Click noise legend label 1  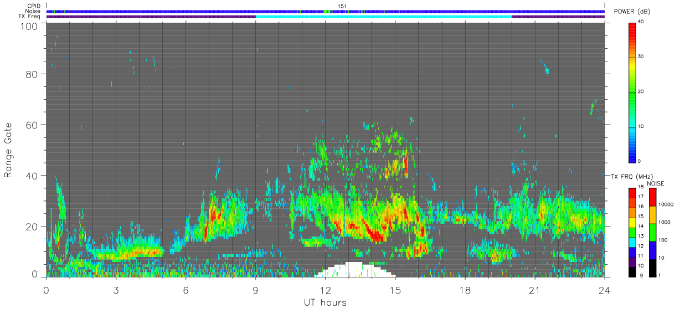coord(658,275)
